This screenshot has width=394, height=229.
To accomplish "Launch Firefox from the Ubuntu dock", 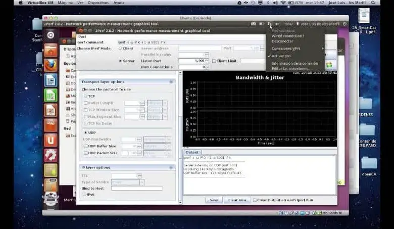I will (51, 65).
